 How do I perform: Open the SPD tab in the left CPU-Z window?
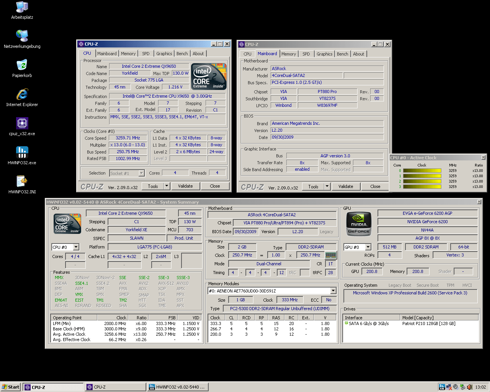coord(146,54)
